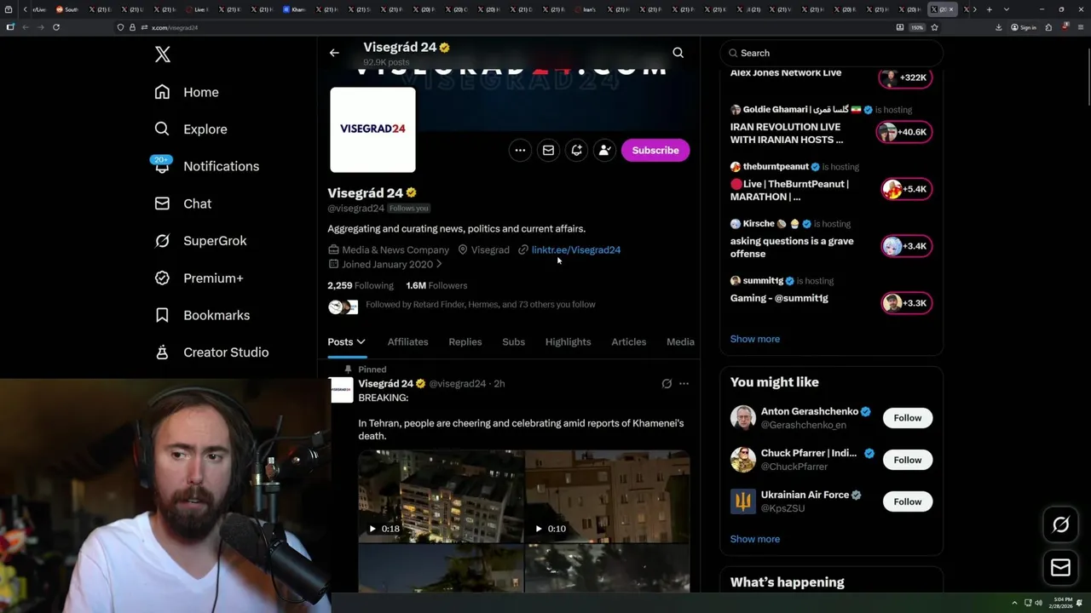Click browser address bar URL
The height and width of the screenshot is (613, 1091).
pyautogui.click(x=175, y=27)
